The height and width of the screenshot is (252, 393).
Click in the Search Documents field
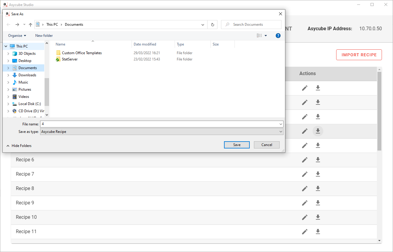pos(254,25)
